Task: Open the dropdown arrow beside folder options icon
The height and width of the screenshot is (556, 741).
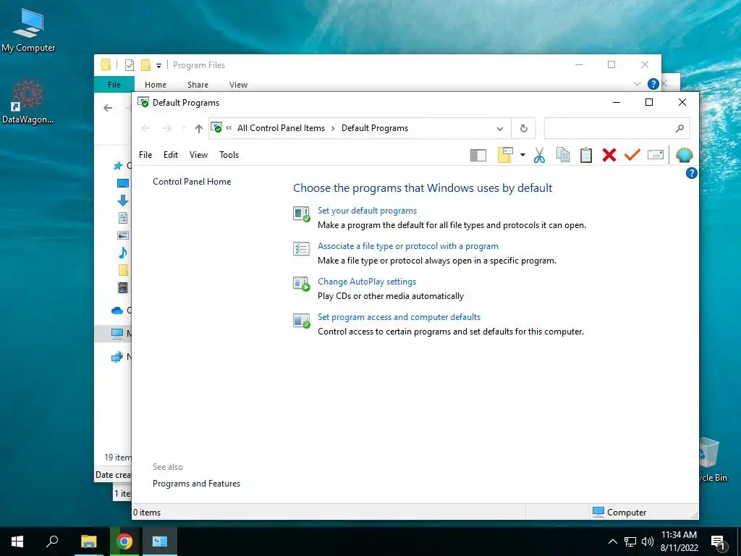Action: point(522,155)
